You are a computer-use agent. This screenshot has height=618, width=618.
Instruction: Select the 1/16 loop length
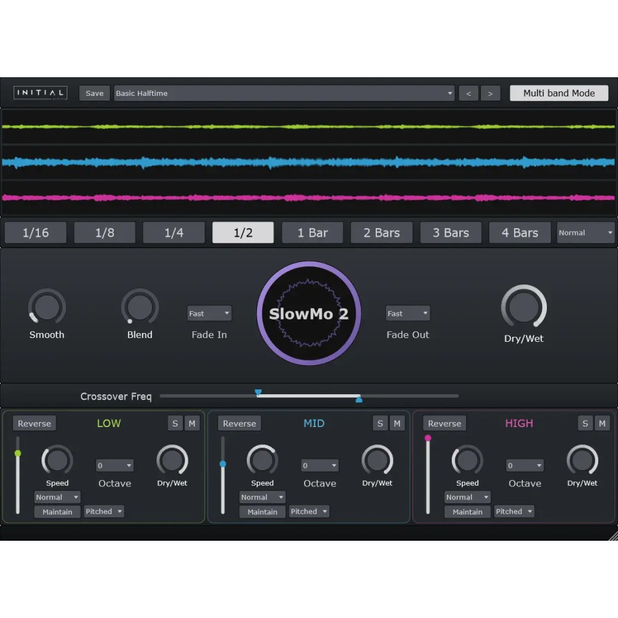pyautogui.click(x=36, y=233)
